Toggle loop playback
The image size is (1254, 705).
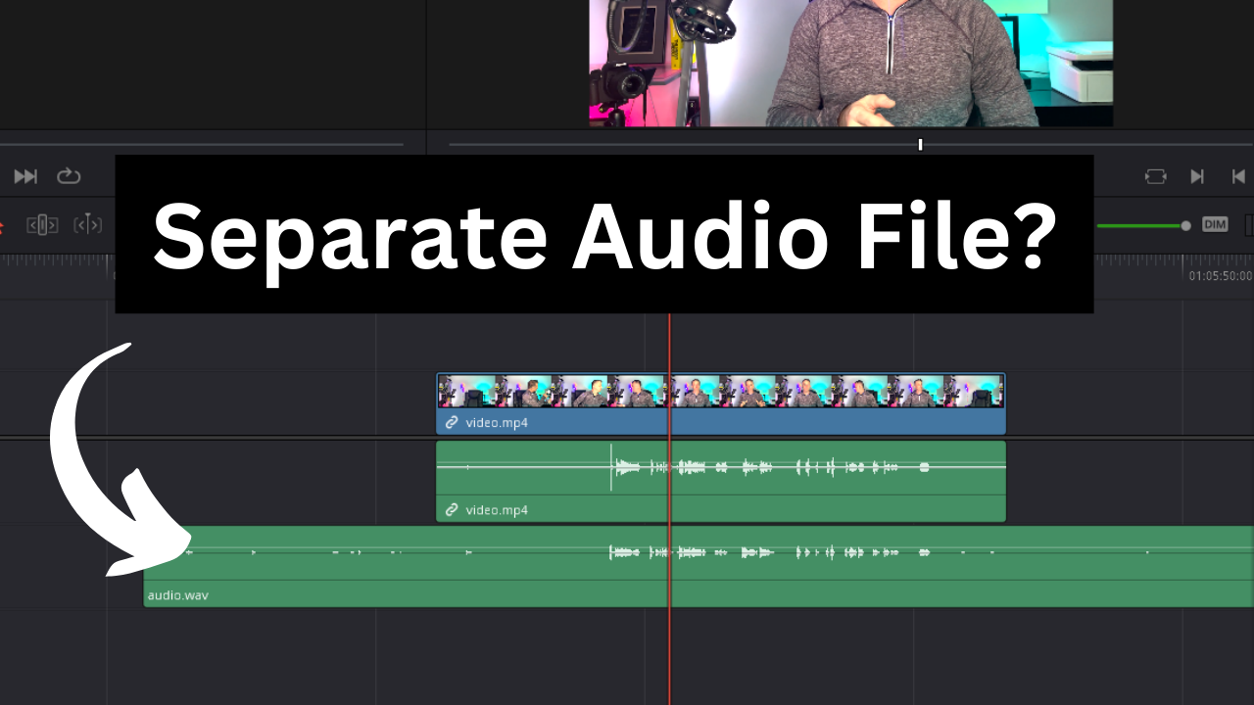coord(69,176)
